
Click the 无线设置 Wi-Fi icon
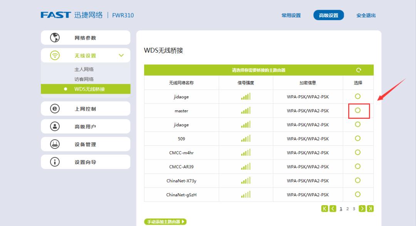point(55,55)
